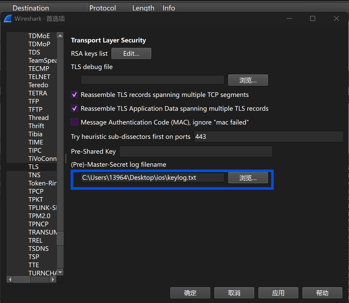Browse for TLS debug file
Screen dimensions: 349x303
[248, 80]
